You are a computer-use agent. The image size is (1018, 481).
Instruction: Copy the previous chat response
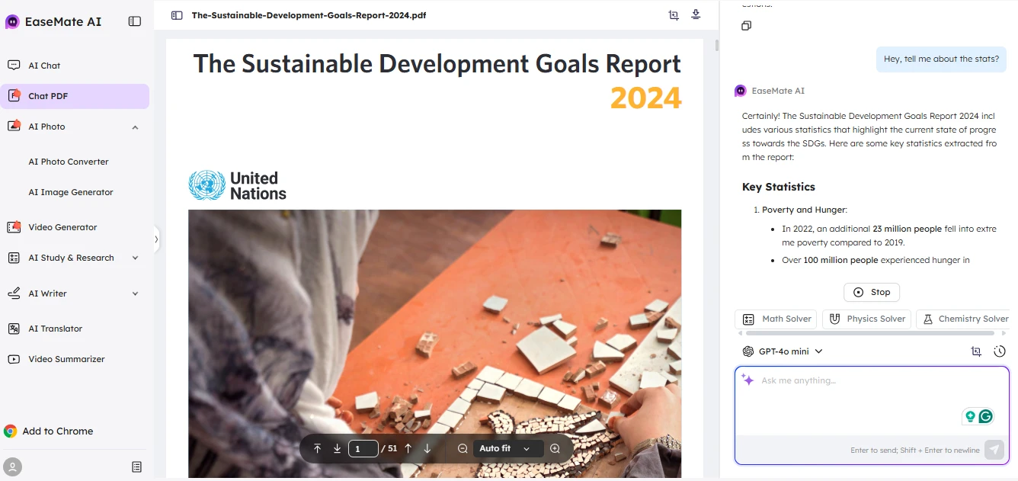coord(746,26)
